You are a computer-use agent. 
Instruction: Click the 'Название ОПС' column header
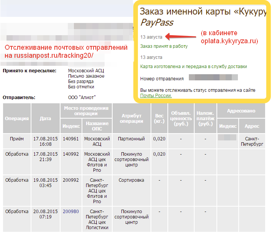pos(97,126)
